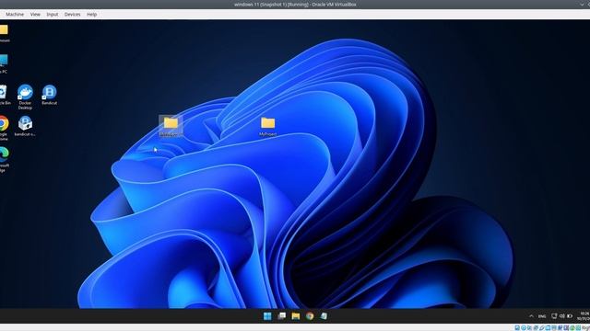Image resolution: width=590 pixels, height=331 pixels.
Task: Open the volume tray icon
Action: click(x=562, y=316)
